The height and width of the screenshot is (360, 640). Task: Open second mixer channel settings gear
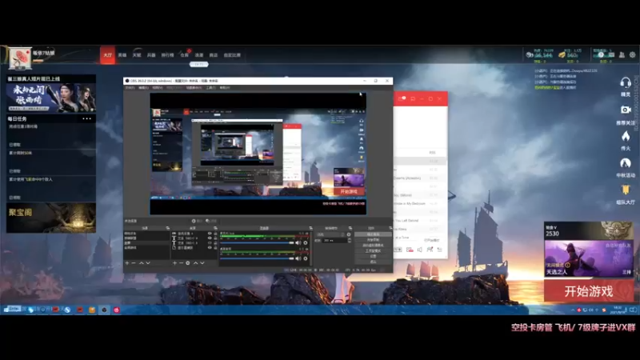coord(306,258)
